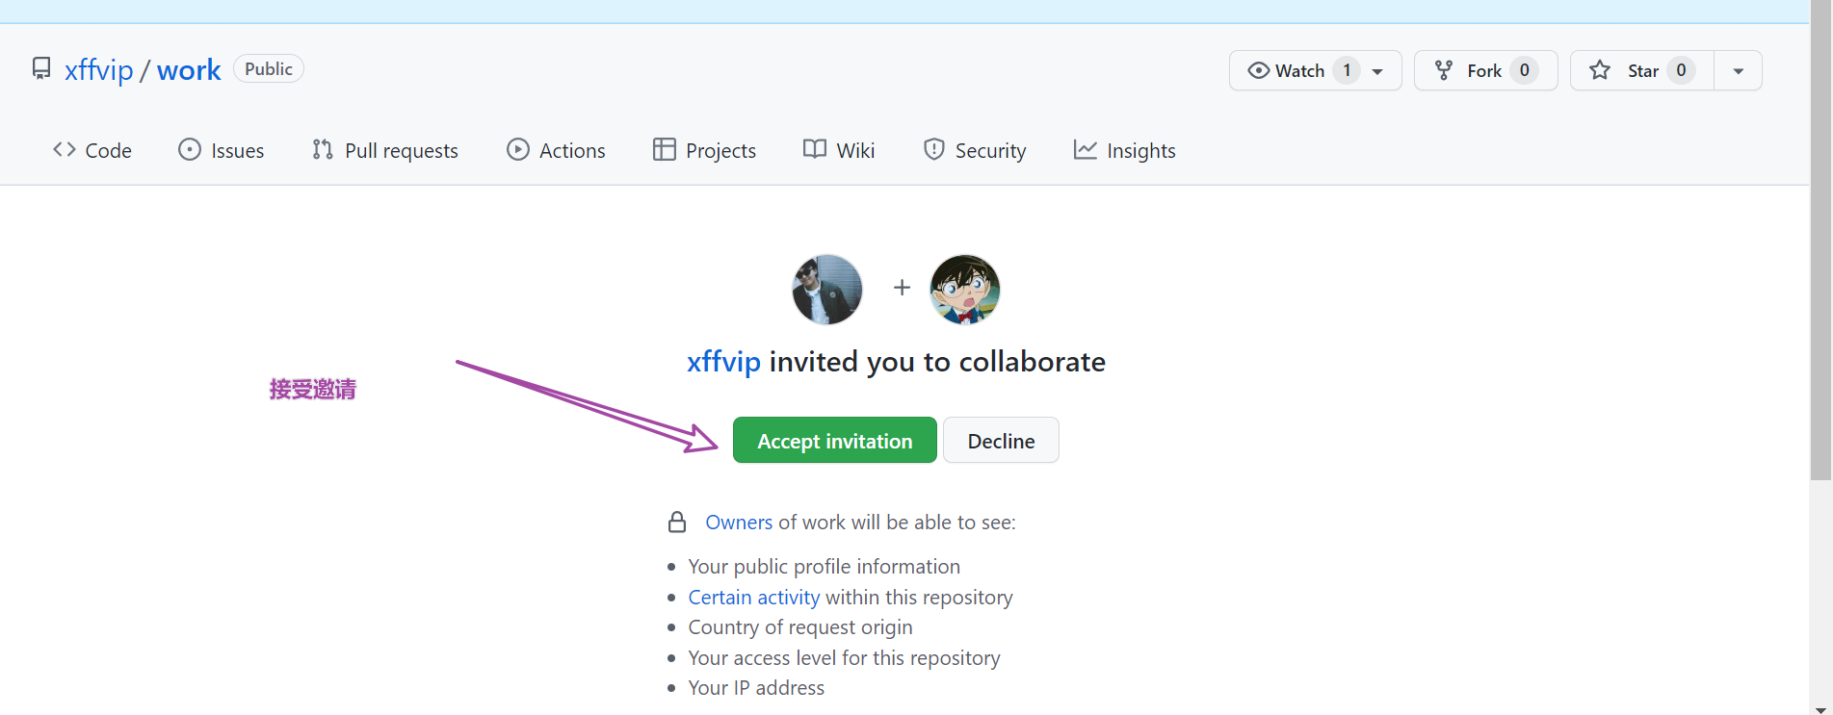
Task: Click the cartoon character avatar
Action: tap(965, 290)
